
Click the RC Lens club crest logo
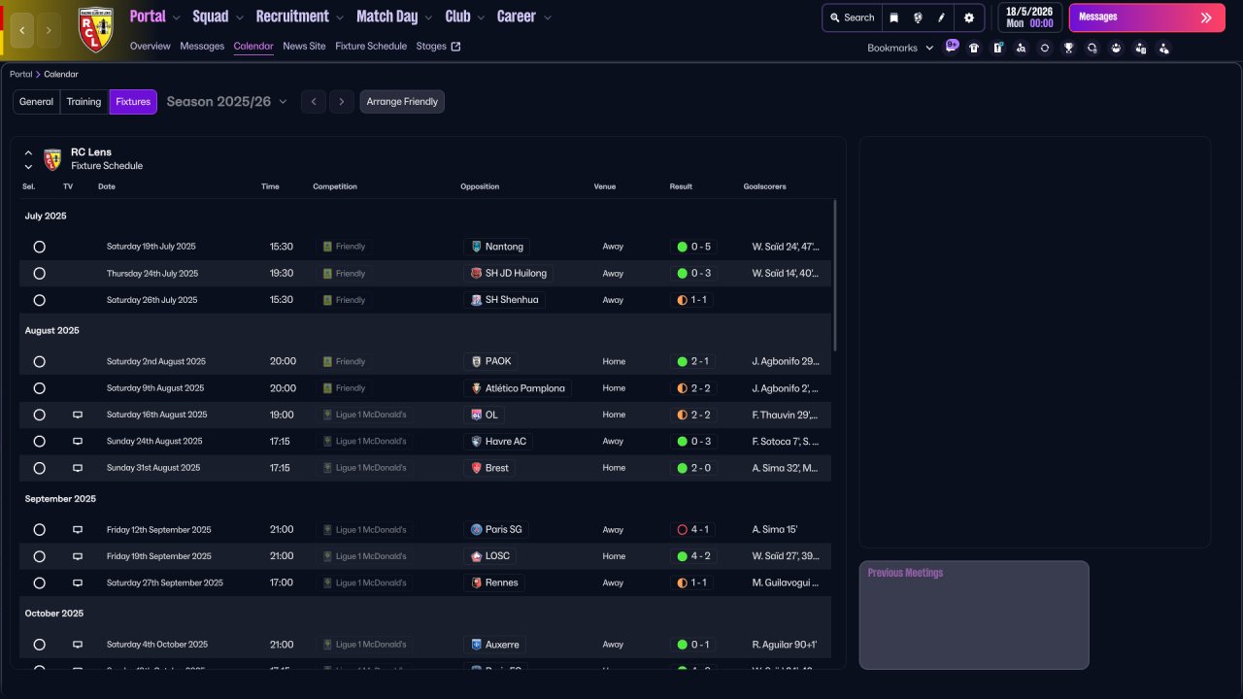click(x=95, y=29)
